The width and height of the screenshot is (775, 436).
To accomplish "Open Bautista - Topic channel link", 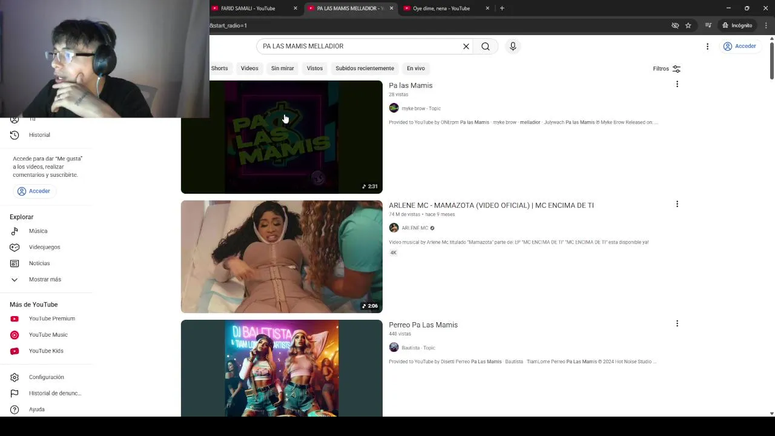I will pos(418,348).
